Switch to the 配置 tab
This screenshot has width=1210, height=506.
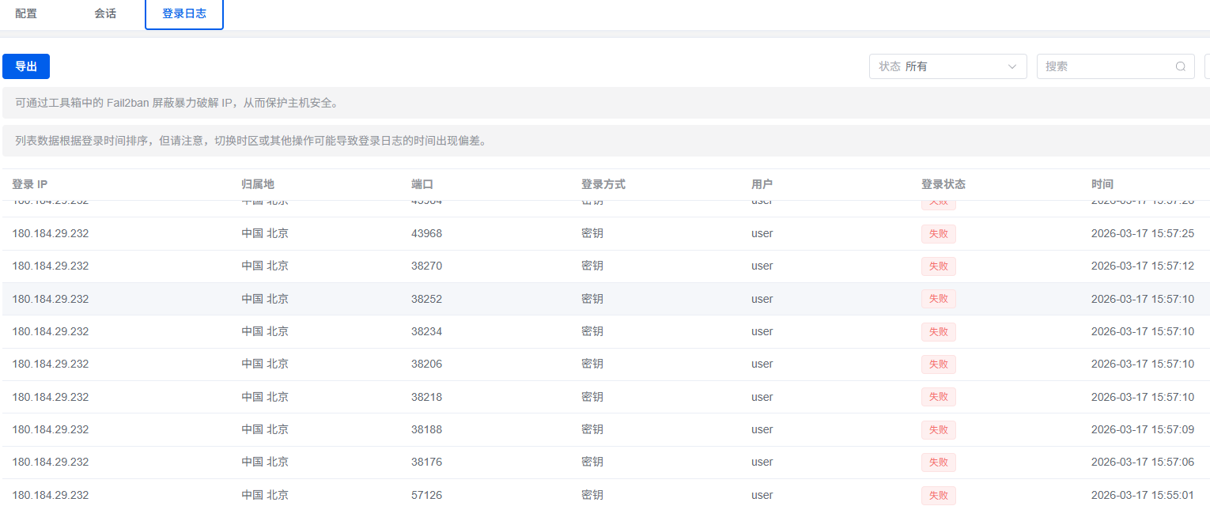click(26, 13)
